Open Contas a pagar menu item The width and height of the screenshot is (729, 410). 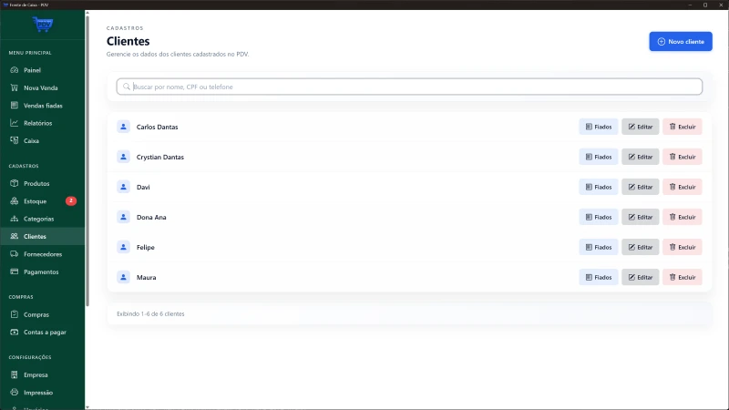coord(44,332)
